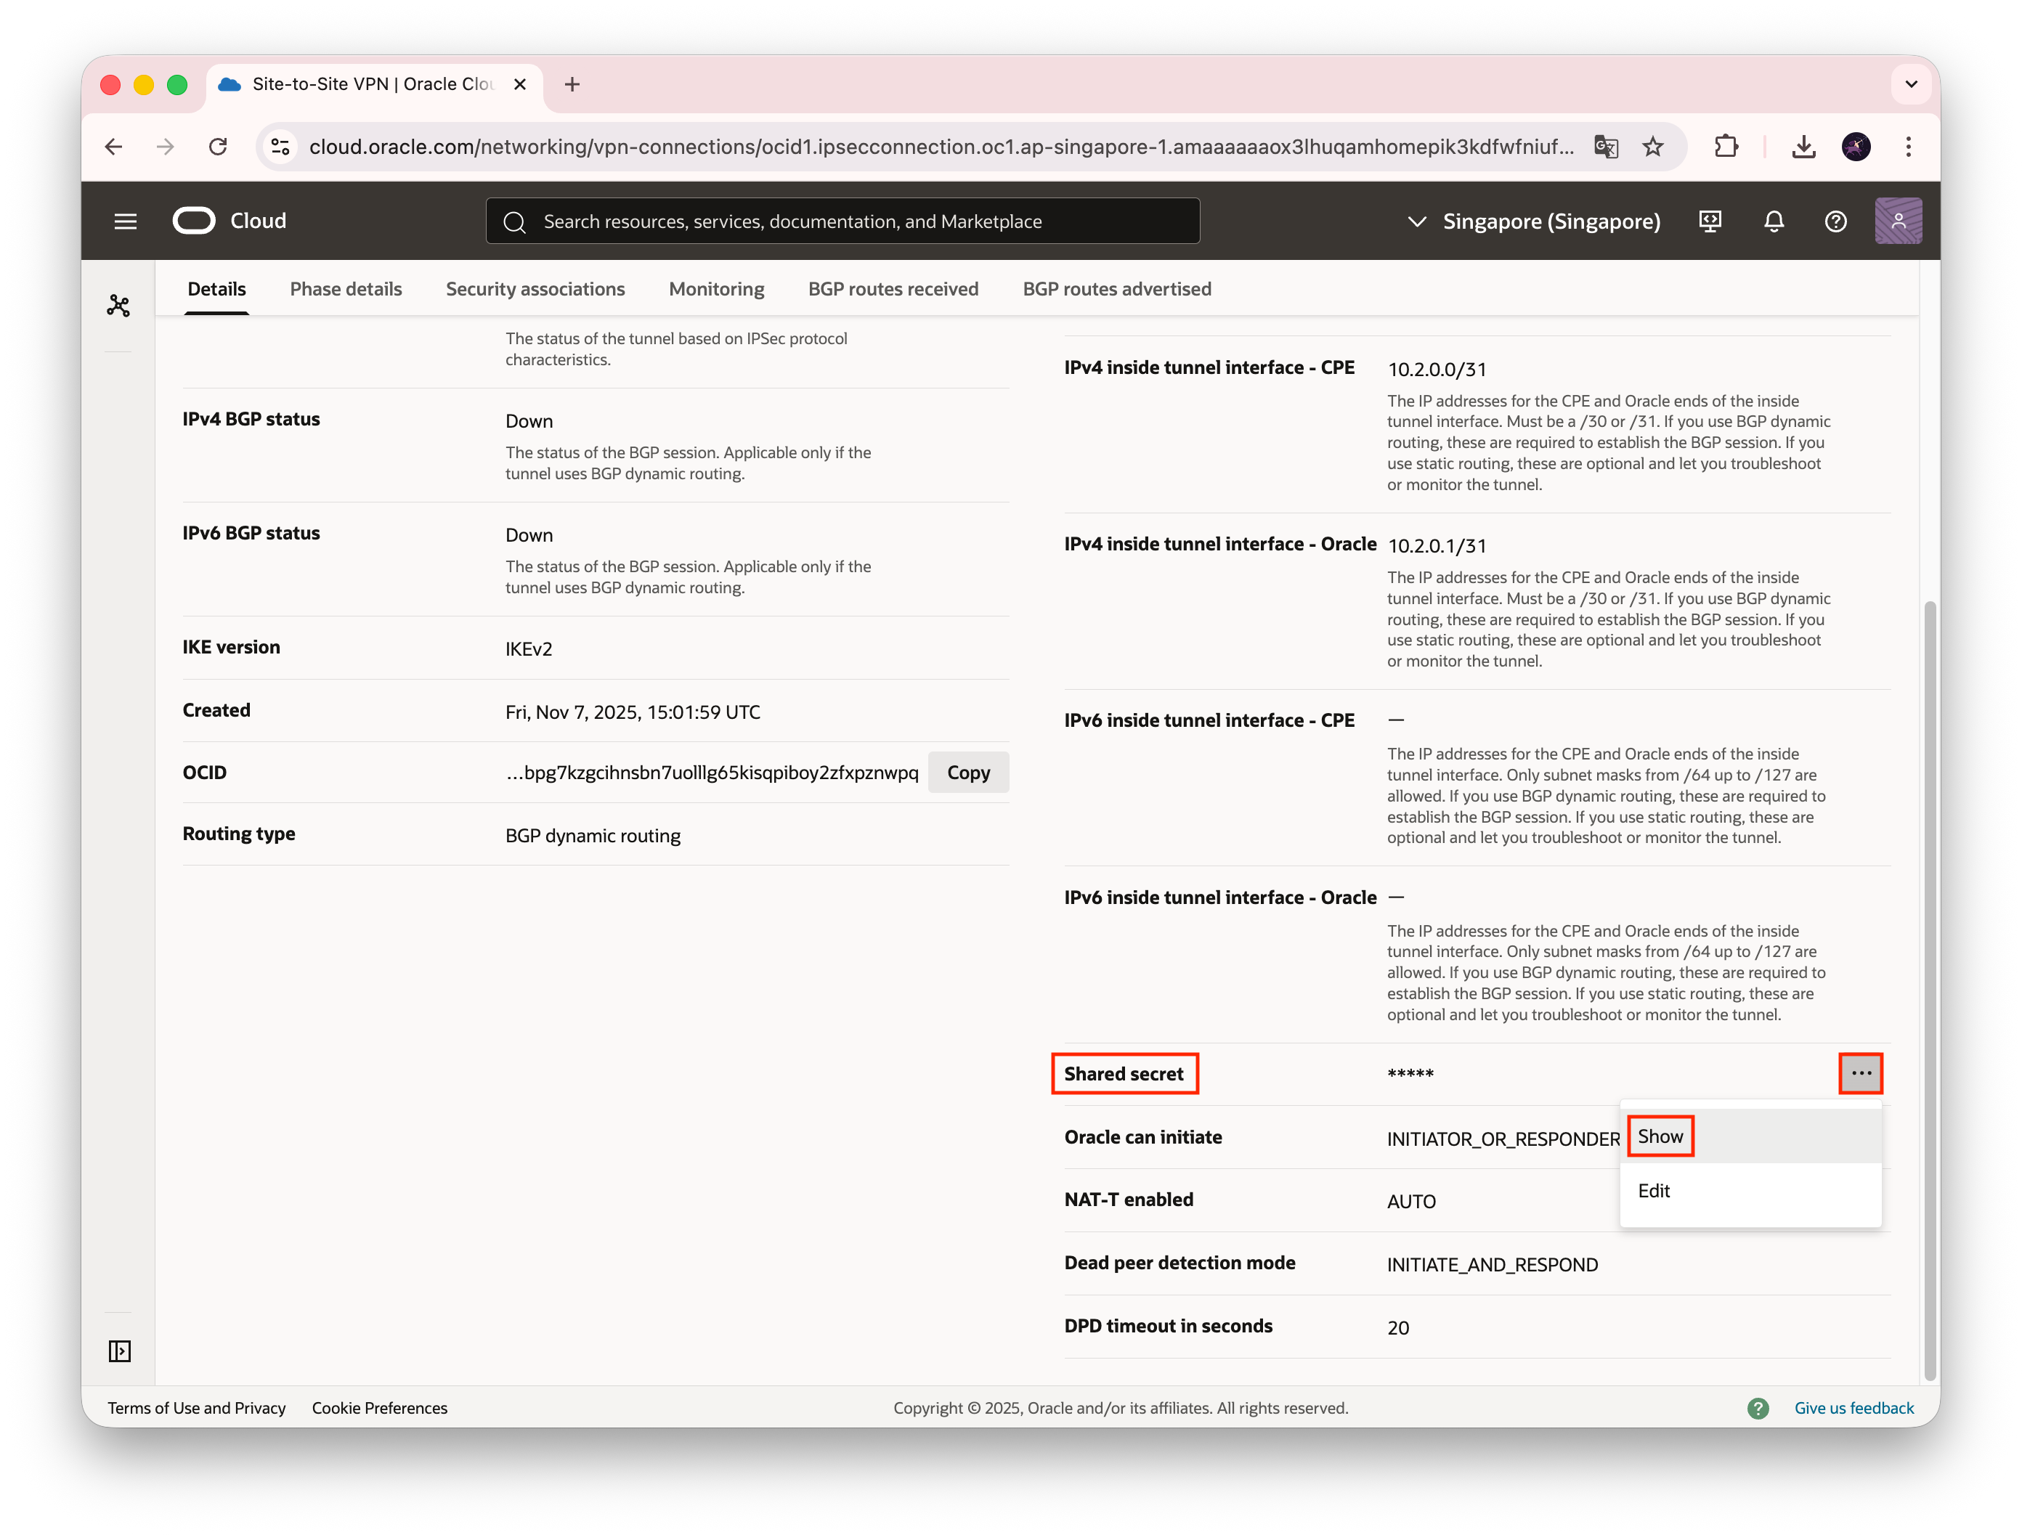Copy the OCID value
This screenshot has width=2022, height=1535.
tap(968, 772)
